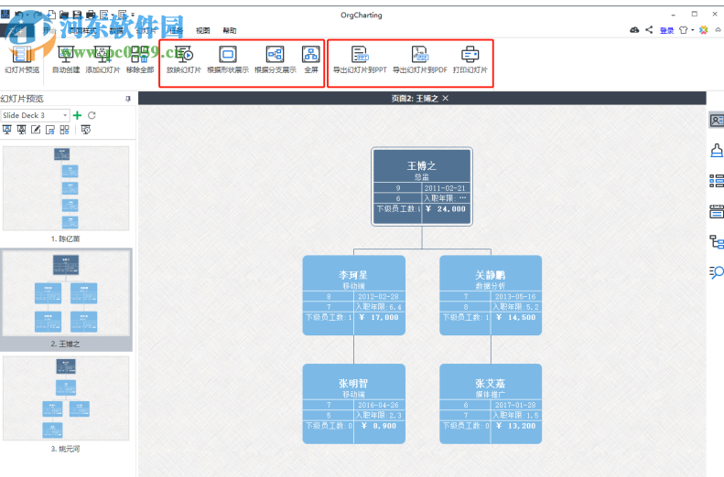Click the save disk icon in quick access bar
The image size is (724, 477).
[x=78, y=16]
